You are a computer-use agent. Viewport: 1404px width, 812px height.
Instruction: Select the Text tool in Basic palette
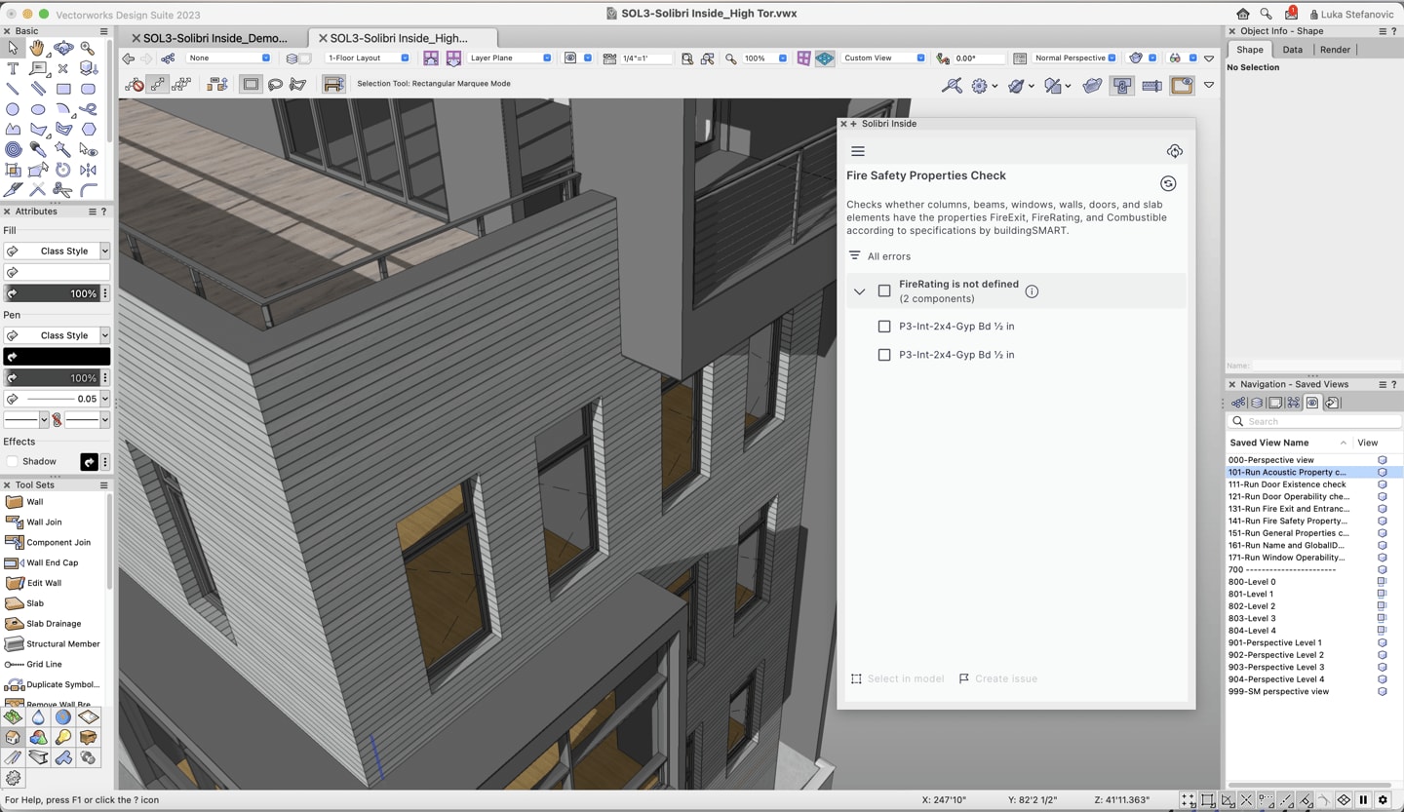coord(13,69)
